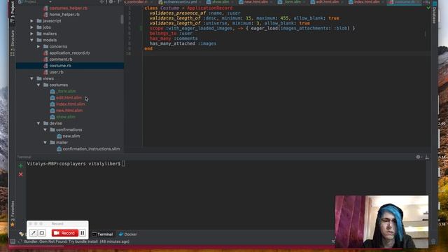Screen dimensions: 448x252
Task: Place cursor on the has_many_attached :images line
Action: 183,43
